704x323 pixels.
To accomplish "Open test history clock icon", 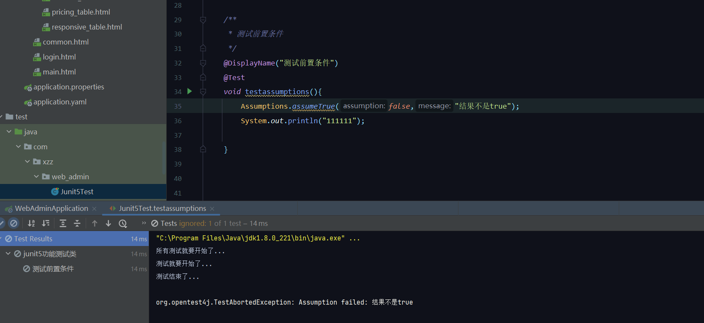I will click(x=123, y=223).
